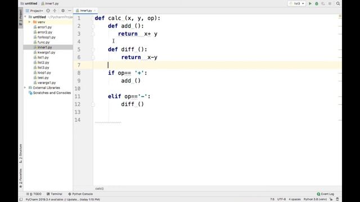Click the untitled breadcrumb in navigation bar

coord(31,3)
